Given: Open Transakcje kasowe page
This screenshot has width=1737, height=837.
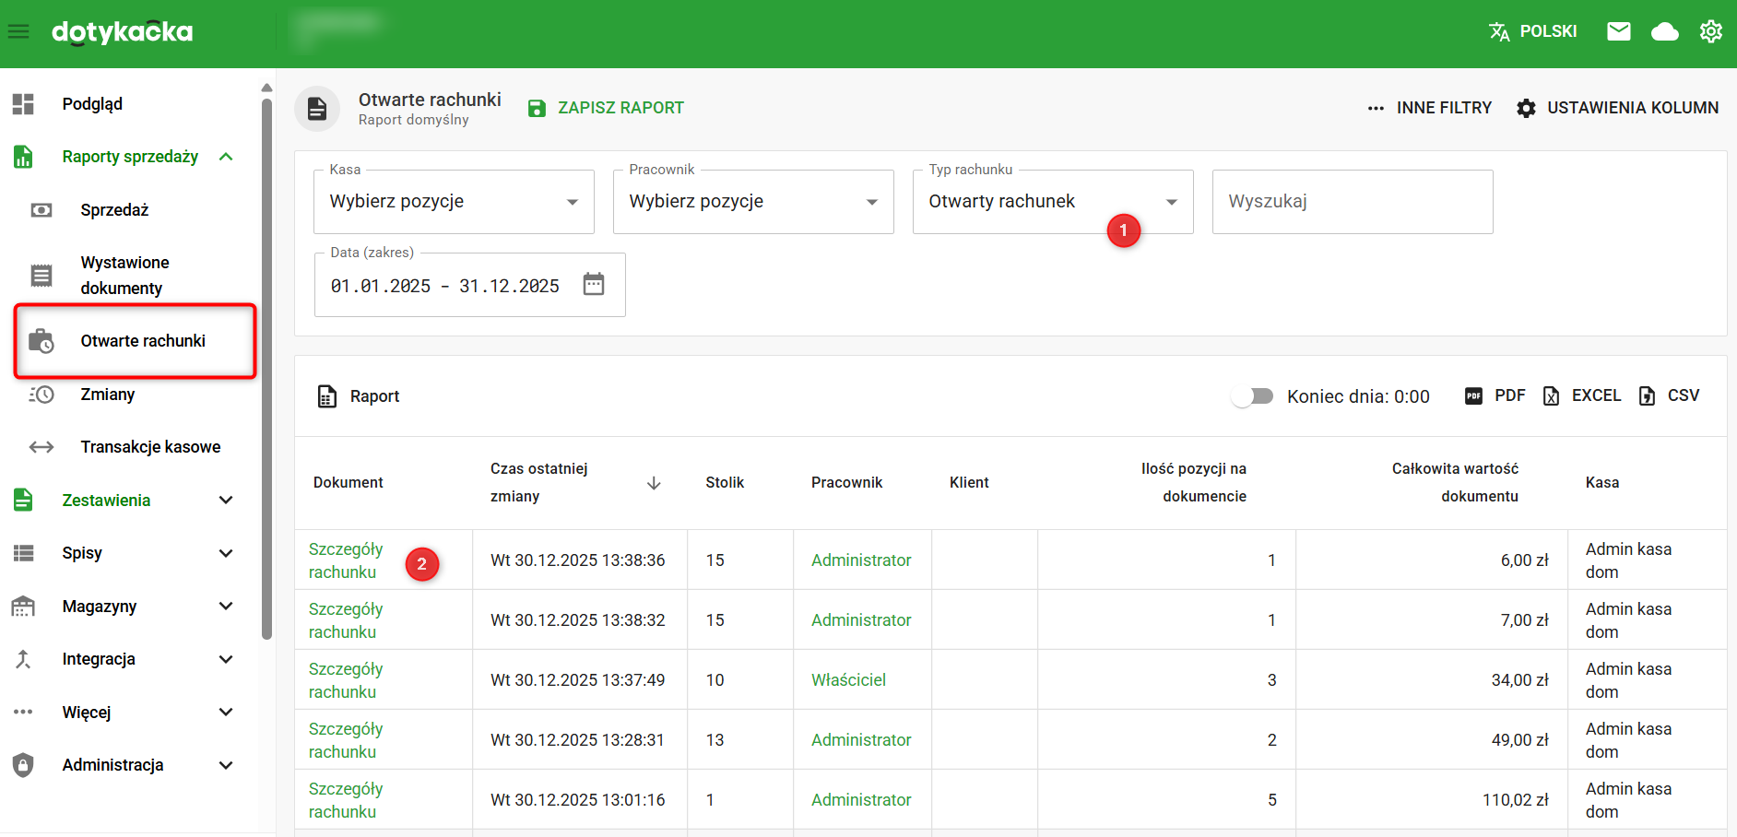Looking at the screenshot, I should tap(150, 447).
